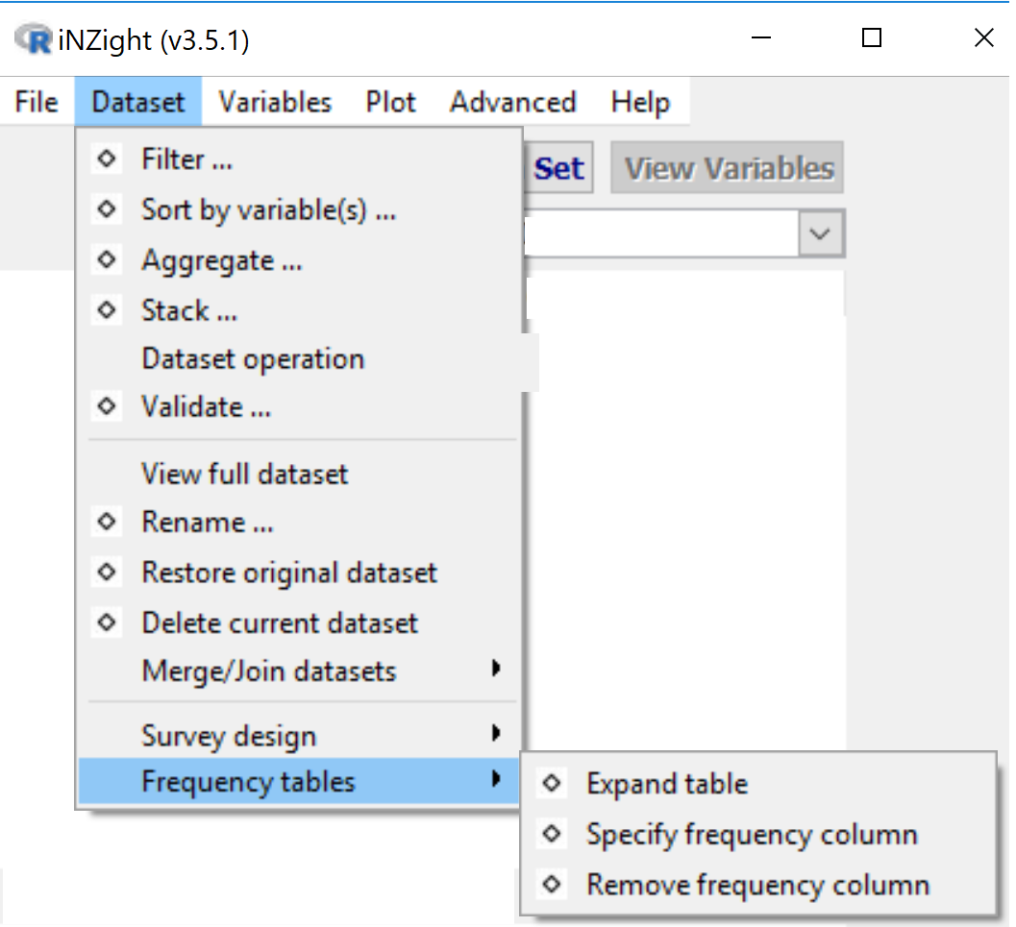Open the dataset selector dropdown arrow
Viewport: 1016px width, 927px height.
pyautogui.click(x=819, y=233)
